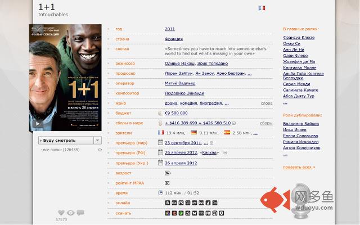This screenshot has width=360, height=225.
Task: Open the B online source icon
Action: click(x=168, y=203)
